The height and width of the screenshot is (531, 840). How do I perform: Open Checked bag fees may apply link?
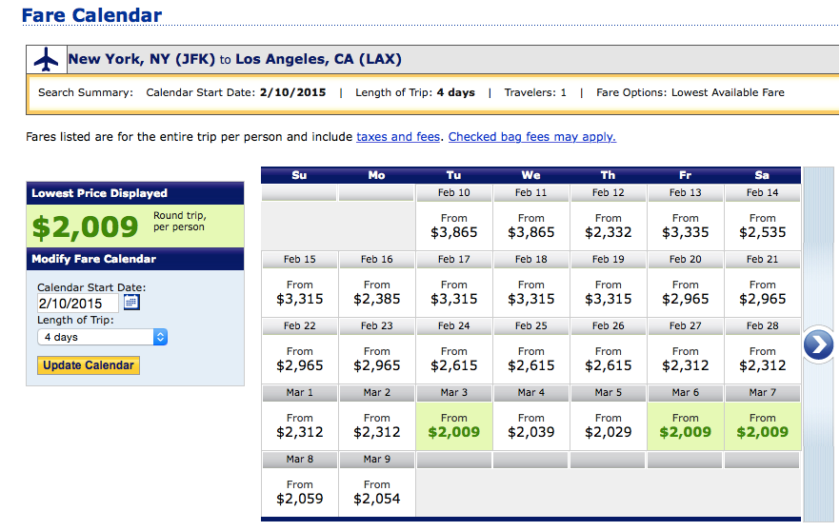(531, 136)
